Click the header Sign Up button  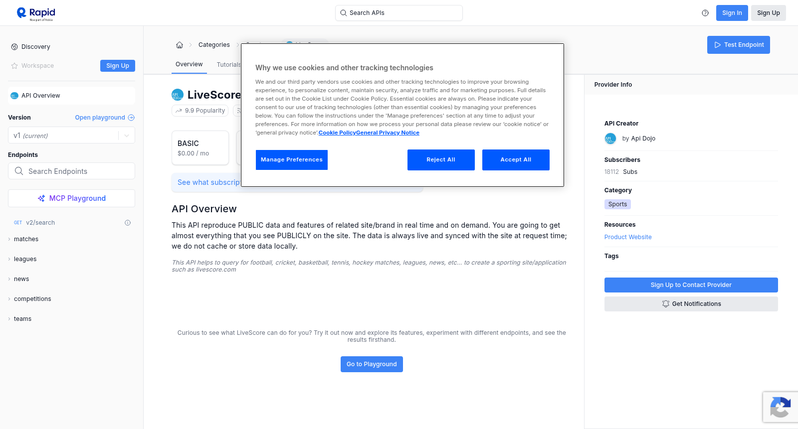tap(769, 13)
